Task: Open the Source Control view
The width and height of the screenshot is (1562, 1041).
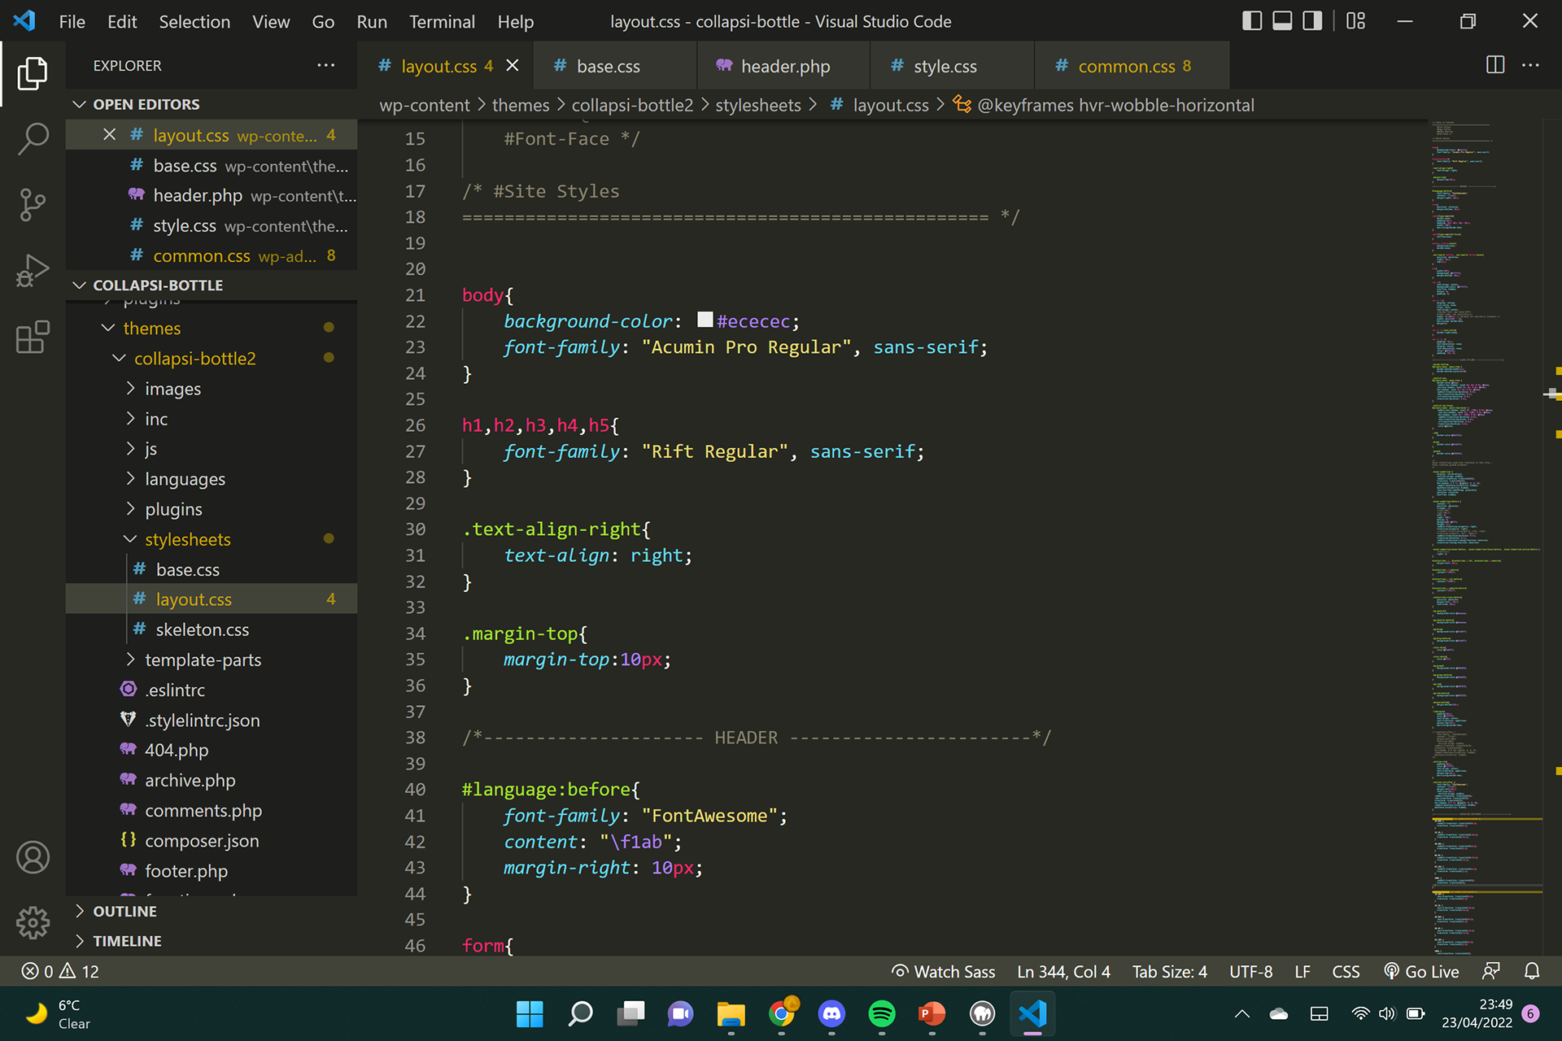Action: pyautogui.click(x=33, y=205)
